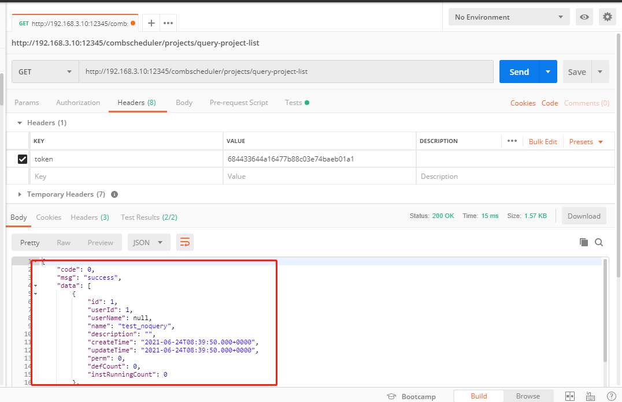The width and height of the screenshot is (622, 402).
Task: Click the Bulk Edit link
Action: [543, 142]
